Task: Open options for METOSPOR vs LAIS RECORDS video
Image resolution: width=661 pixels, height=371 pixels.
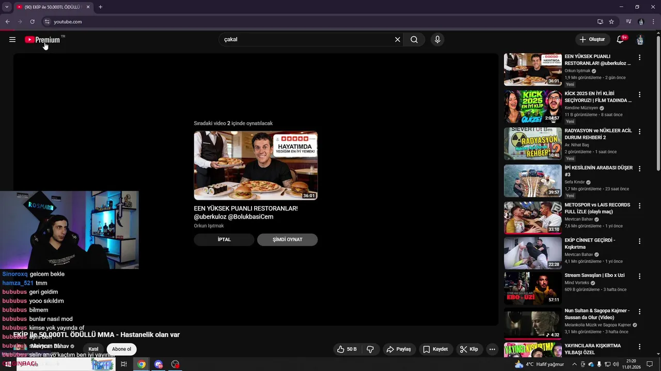Action: [639, 206]
